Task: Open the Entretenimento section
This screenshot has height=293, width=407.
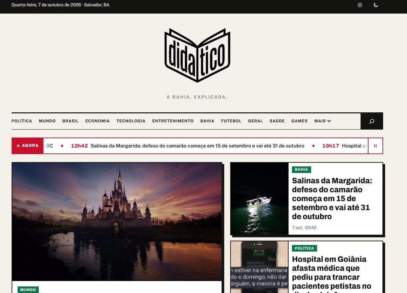Action: (173, 121)
